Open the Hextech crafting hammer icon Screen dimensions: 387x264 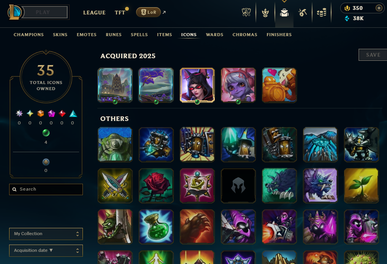[x=303, y=12]
